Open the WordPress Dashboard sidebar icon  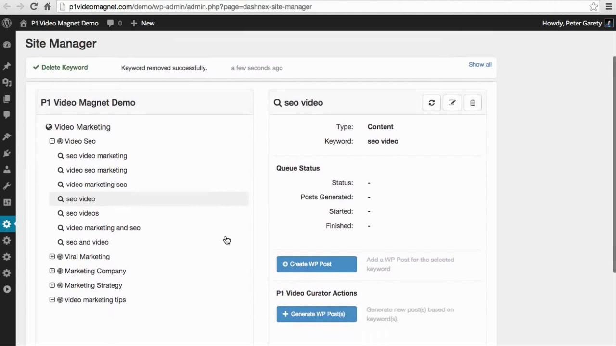coord(7,45)
